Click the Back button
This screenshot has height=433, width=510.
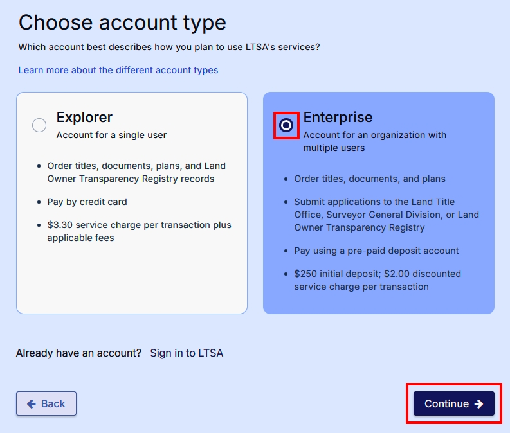point(46,403)
